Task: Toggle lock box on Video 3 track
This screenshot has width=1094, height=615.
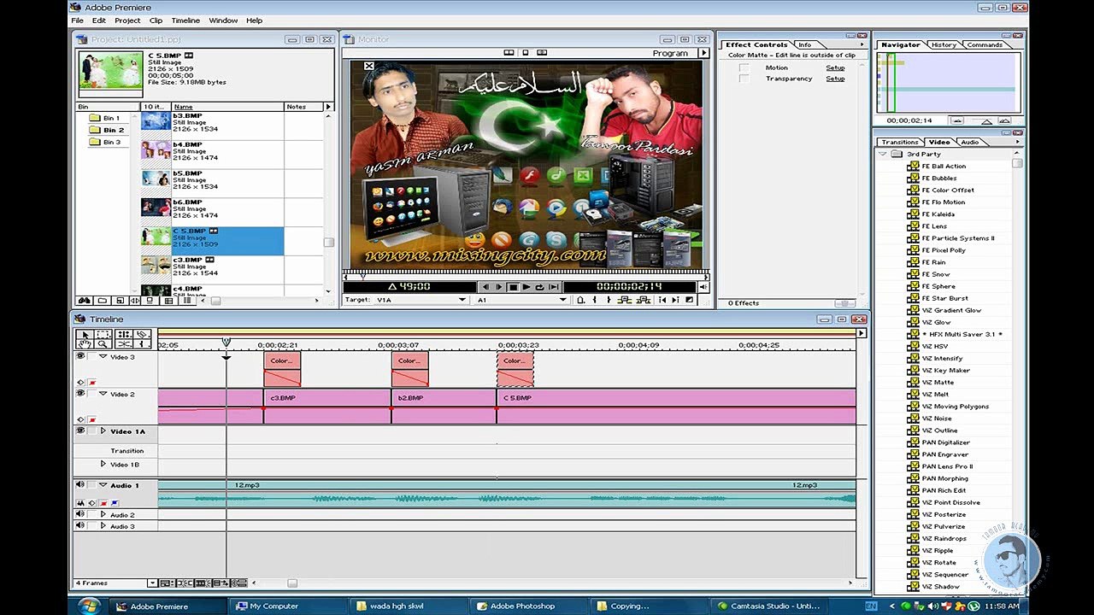Action: 91,356
